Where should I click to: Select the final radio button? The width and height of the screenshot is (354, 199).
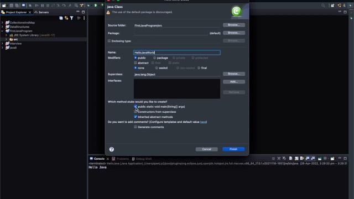pos(199,68)
